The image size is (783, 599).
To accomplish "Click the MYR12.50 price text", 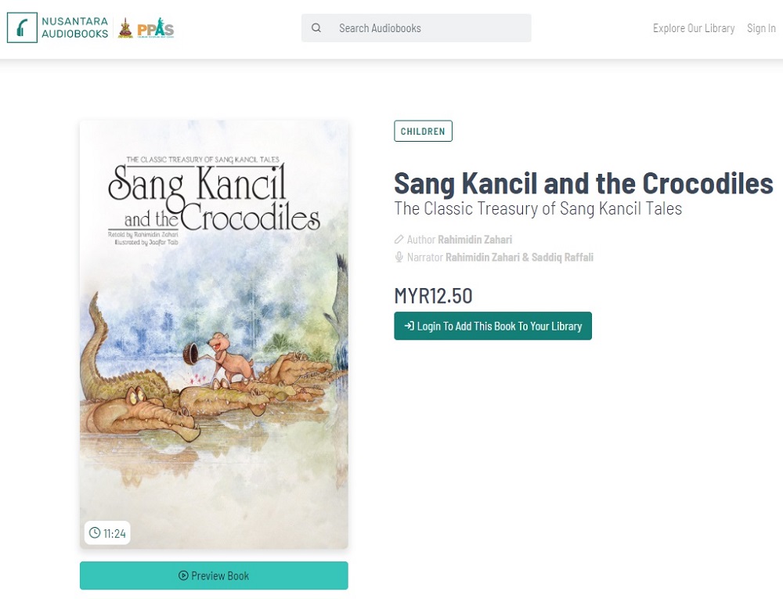I will click(x=433, y=296).
